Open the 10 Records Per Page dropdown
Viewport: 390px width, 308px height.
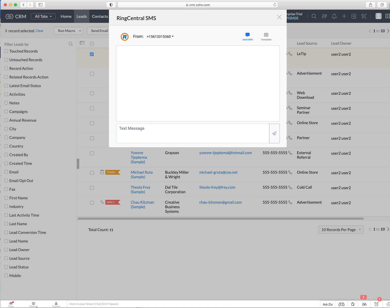coord(341,230)
